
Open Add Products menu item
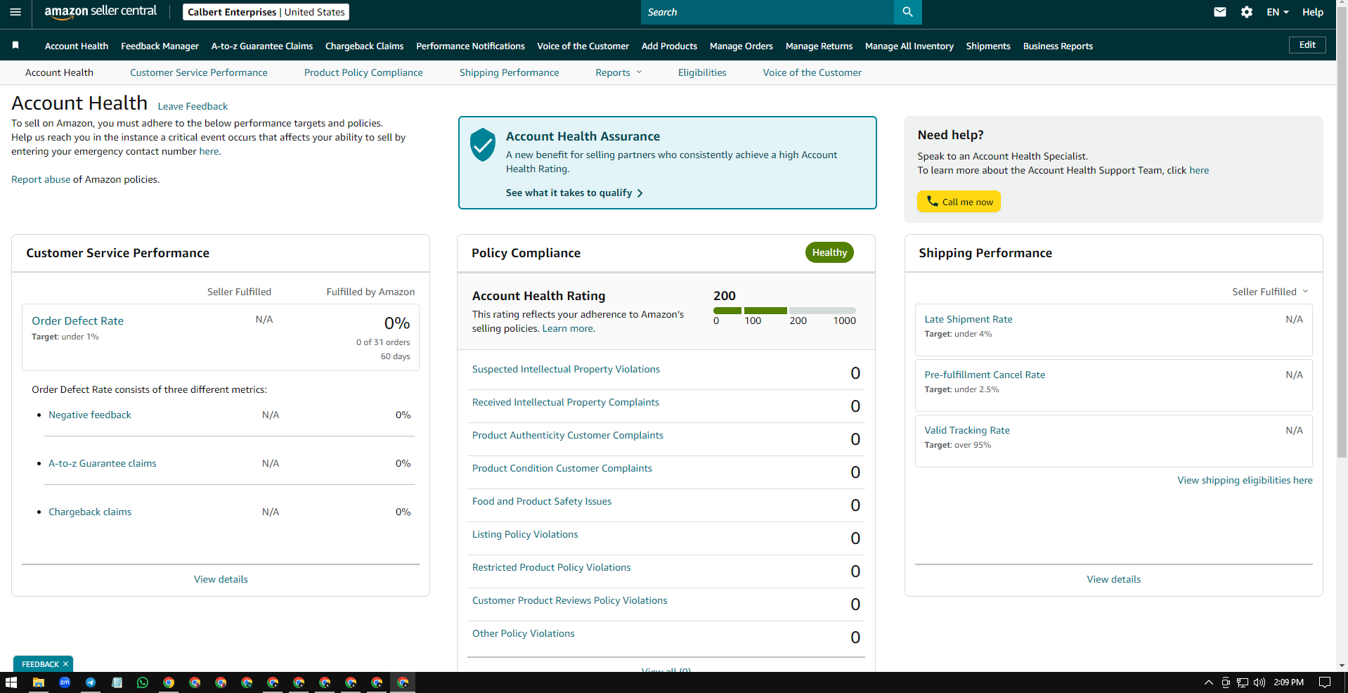coord(669,46)
